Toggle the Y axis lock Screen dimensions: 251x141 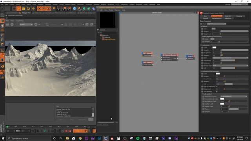pyautogui.click(x=44, y=9)
